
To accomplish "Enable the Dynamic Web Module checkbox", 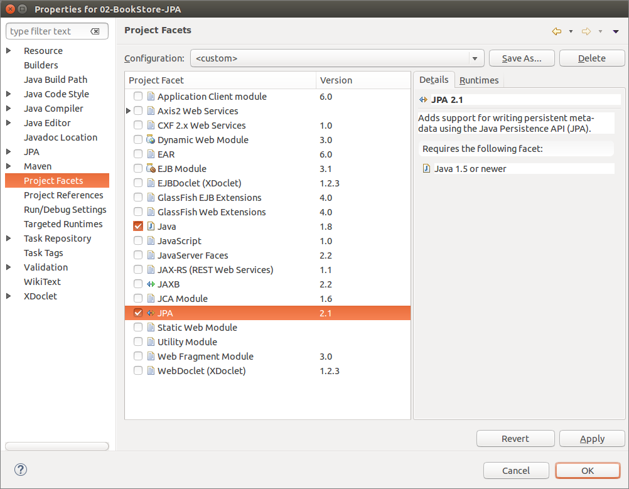I will pos(138,139).
